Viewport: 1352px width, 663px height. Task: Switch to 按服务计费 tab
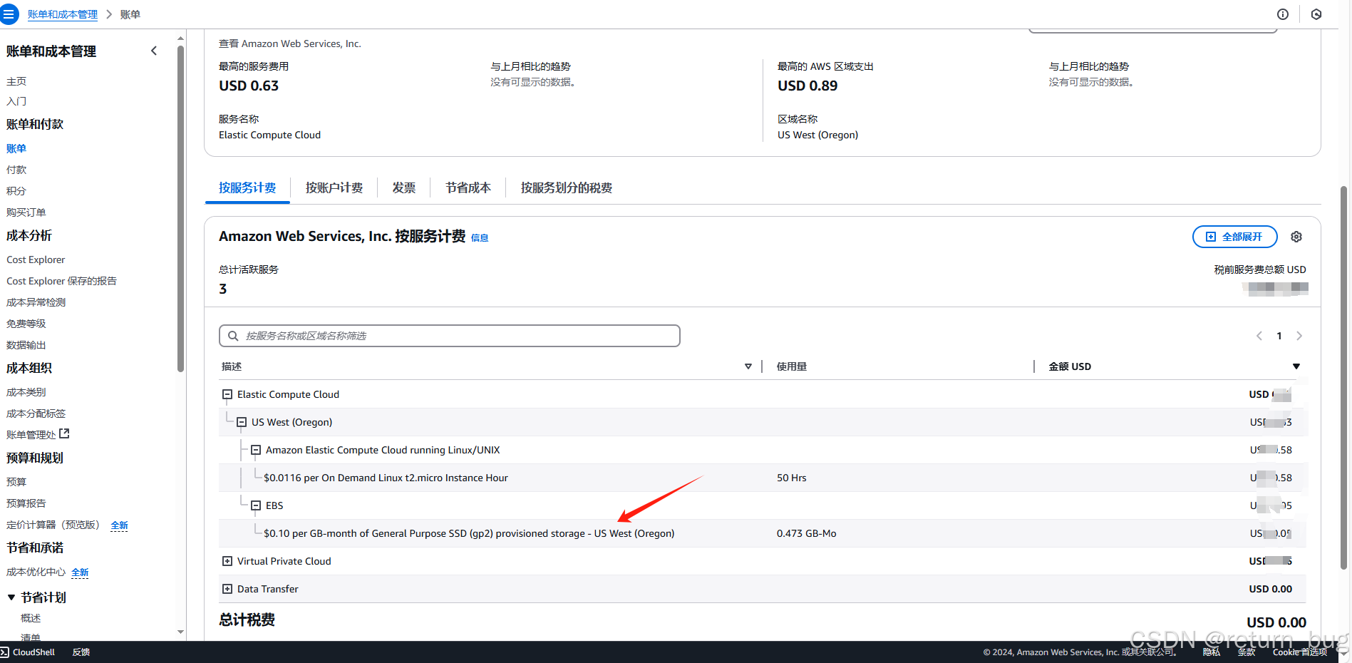pyautogui.click(x=247, y=187)
